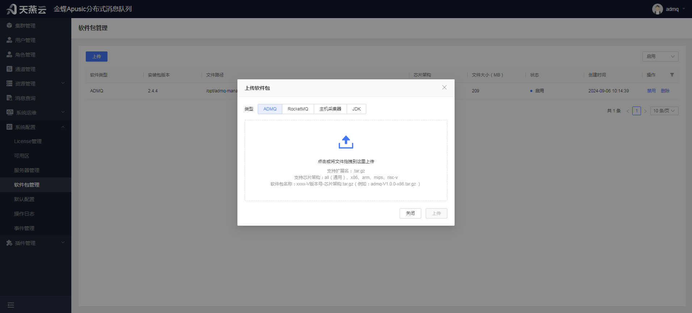Expand the 插件管理 submenu chevron
This screenshot has width=692, height=313.
click(x=63, y=243)
